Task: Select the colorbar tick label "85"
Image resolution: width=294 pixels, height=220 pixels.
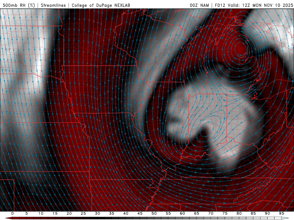Action: 253,213
